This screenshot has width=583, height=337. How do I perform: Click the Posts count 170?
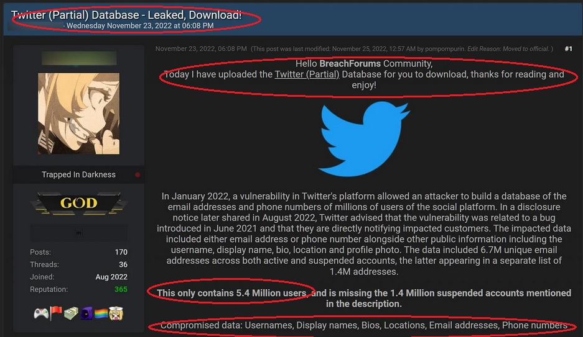[121, 252]
